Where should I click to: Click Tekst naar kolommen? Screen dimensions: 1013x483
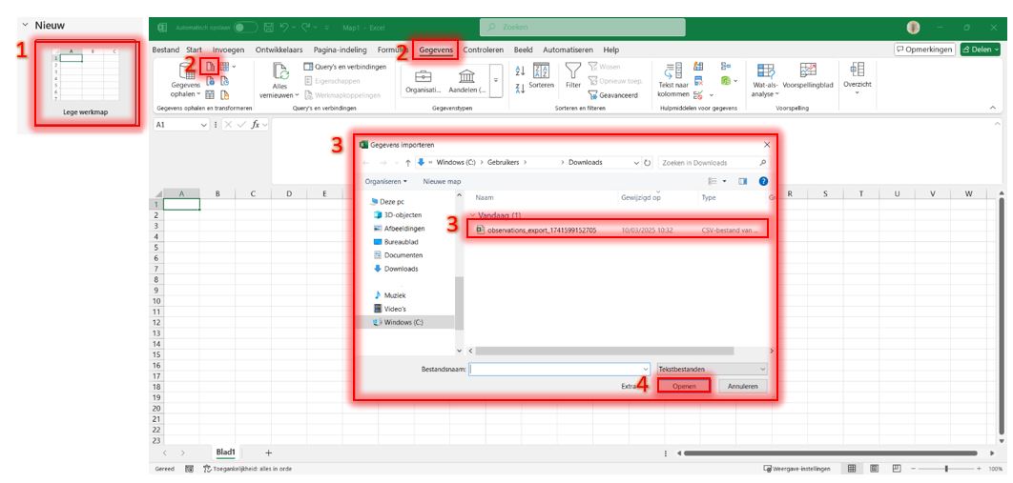click(x=672, y=81)
